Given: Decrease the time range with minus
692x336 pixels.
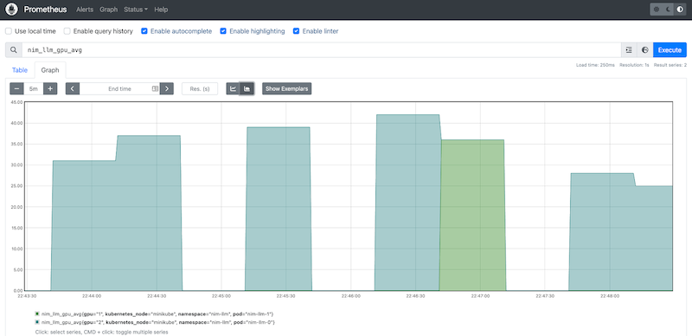Looking at the screenshot, I should [x=16, y=89].
